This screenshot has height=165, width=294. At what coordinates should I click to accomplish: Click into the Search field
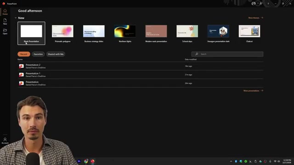coord(227,54)
